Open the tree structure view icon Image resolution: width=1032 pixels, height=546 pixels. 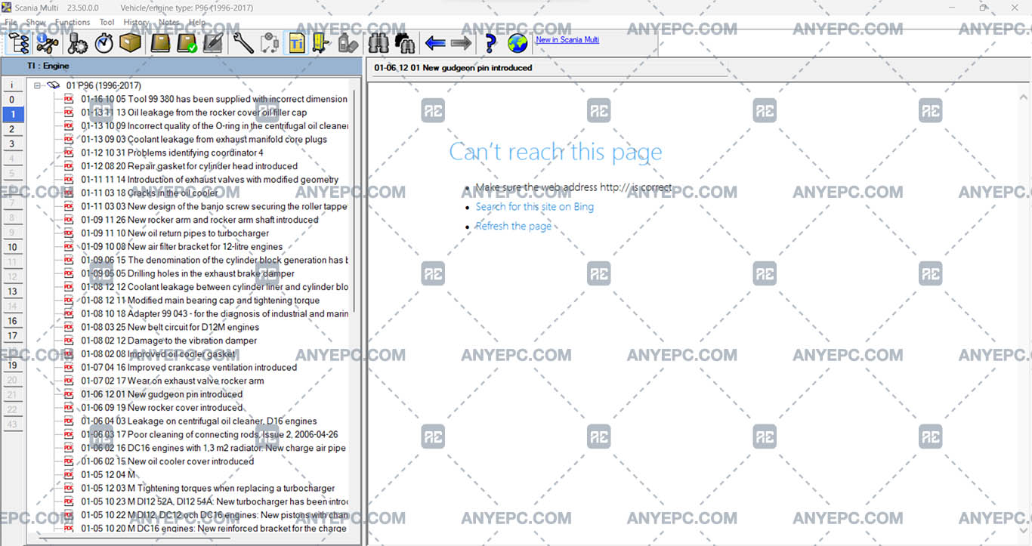tap(19, 43)
